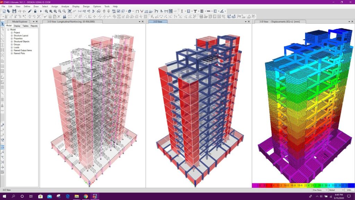Click the Save model icon
This screenshot has width=355, height=200.
coord(14,11)
